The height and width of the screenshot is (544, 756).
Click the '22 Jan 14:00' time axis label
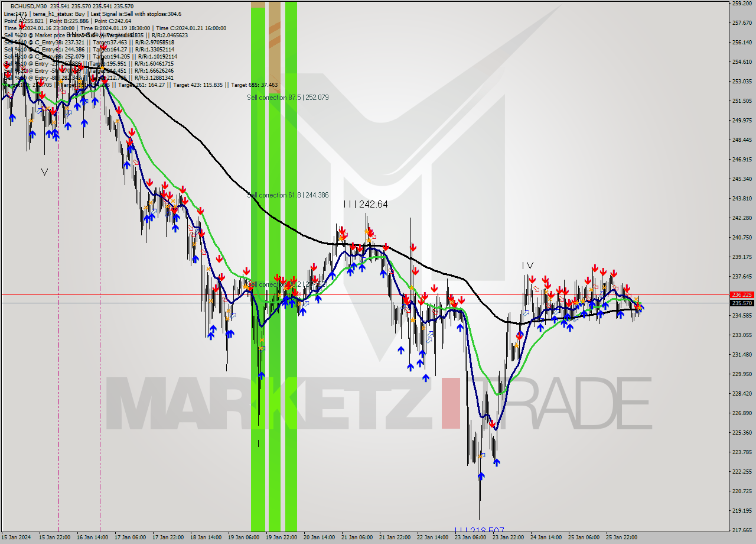(x=432, y=537)
